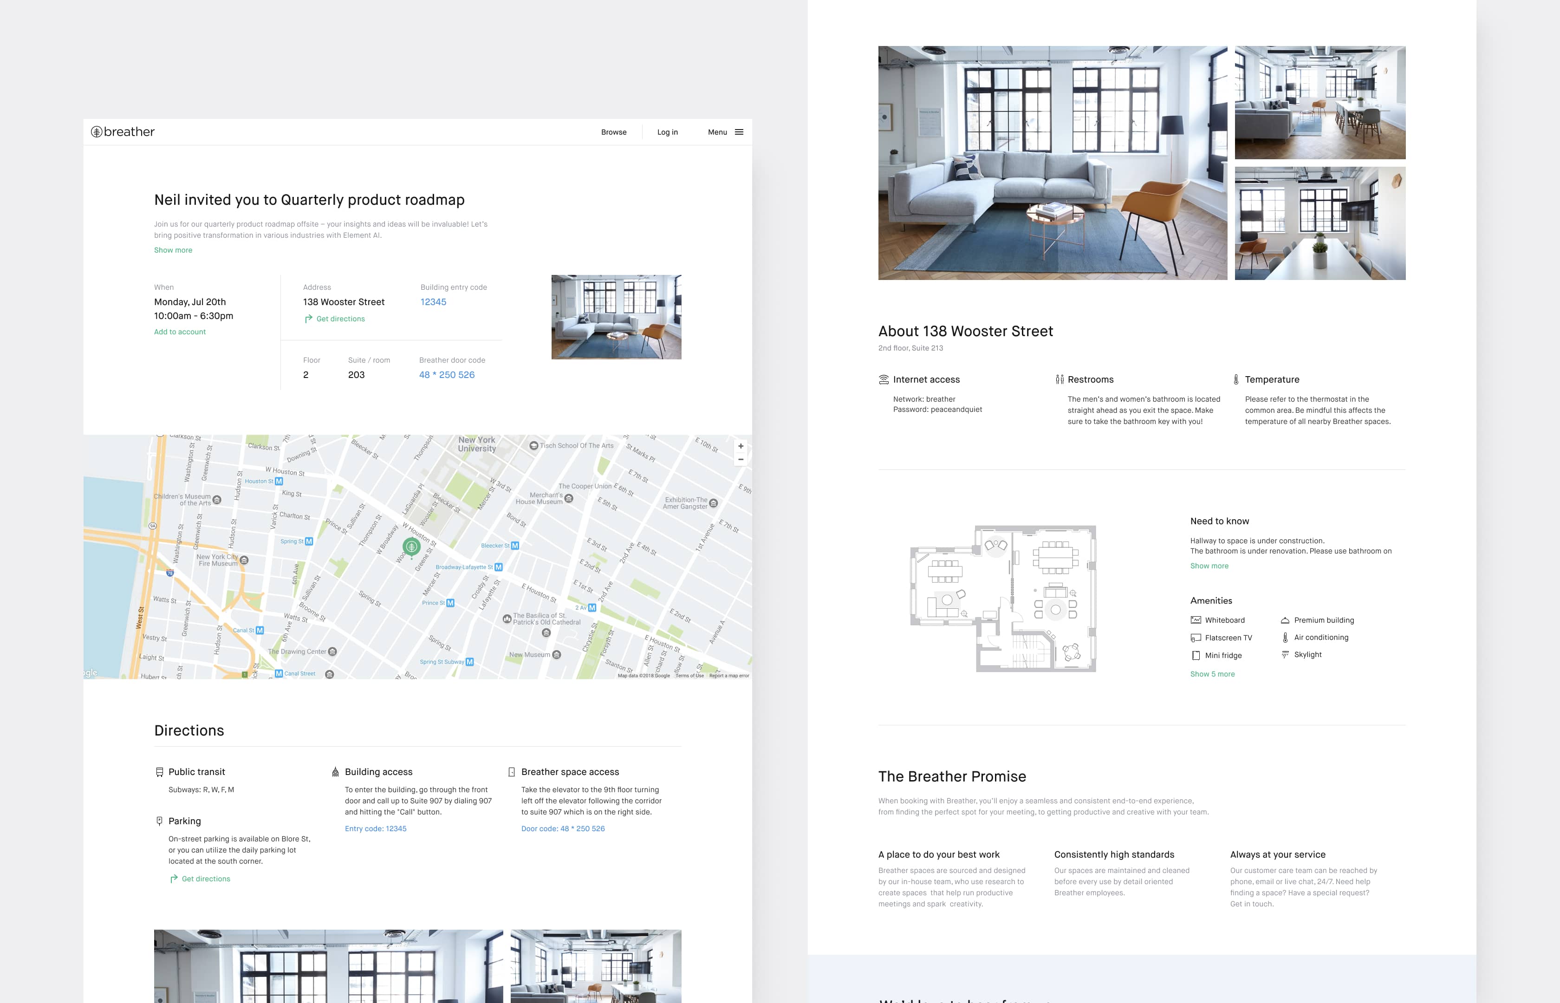
Task: Click the Public transit bus icon
Action: [160, 772]
